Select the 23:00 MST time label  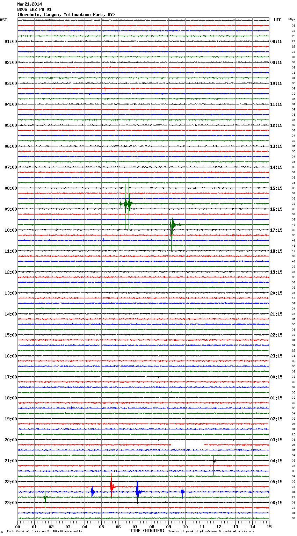11,503
